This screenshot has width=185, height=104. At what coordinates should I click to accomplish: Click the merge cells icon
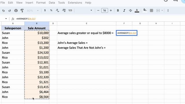pos(158,10)
